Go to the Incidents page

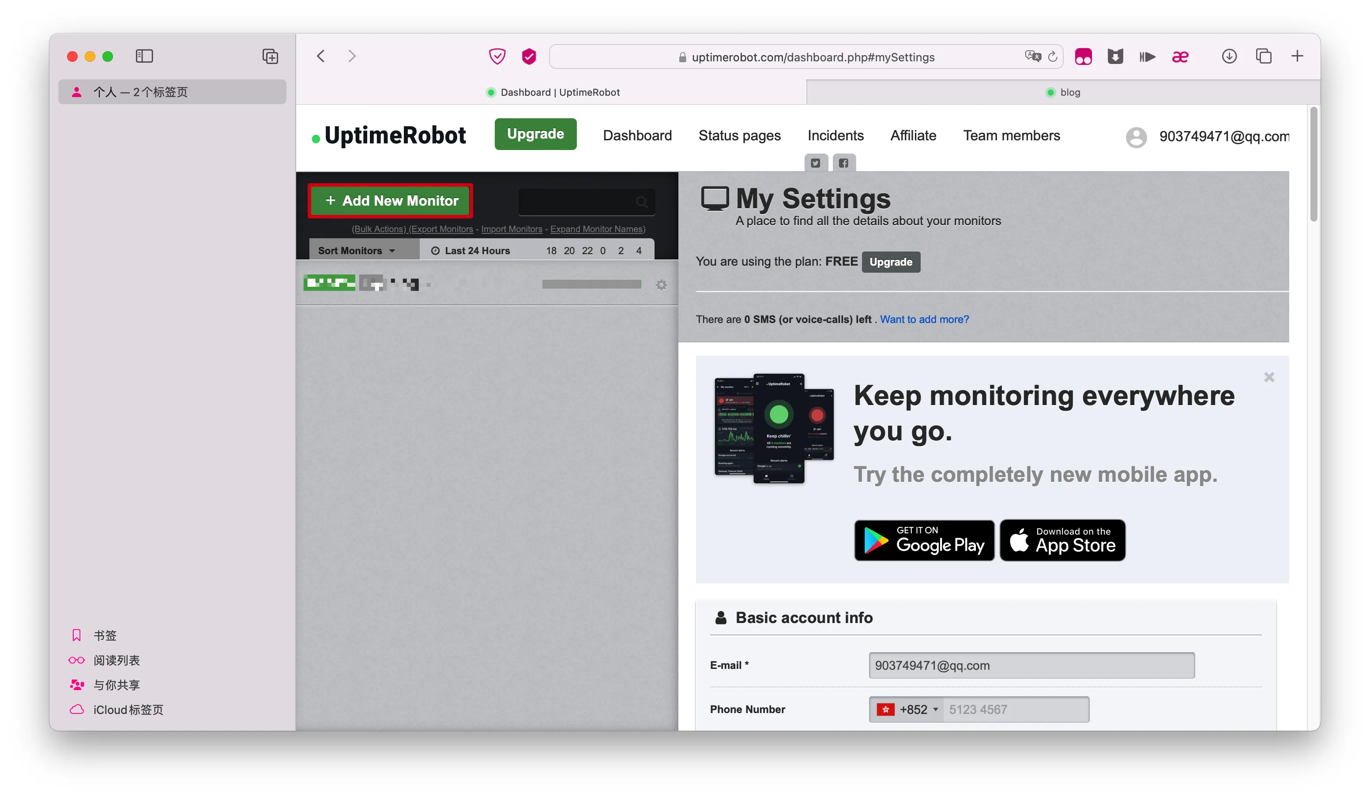click(x=836, y=135)
